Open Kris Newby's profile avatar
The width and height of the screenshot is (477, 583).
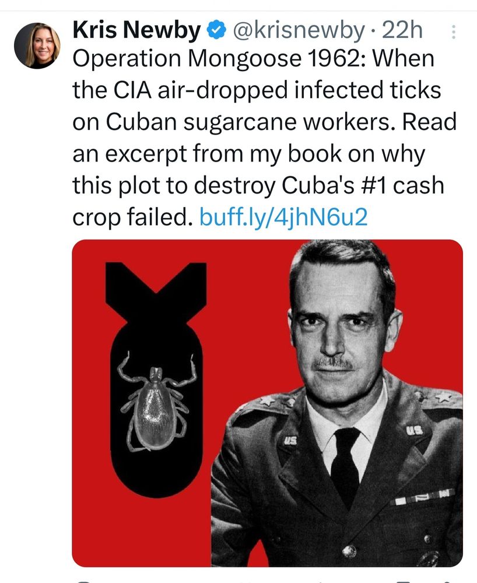pos(37,45)
